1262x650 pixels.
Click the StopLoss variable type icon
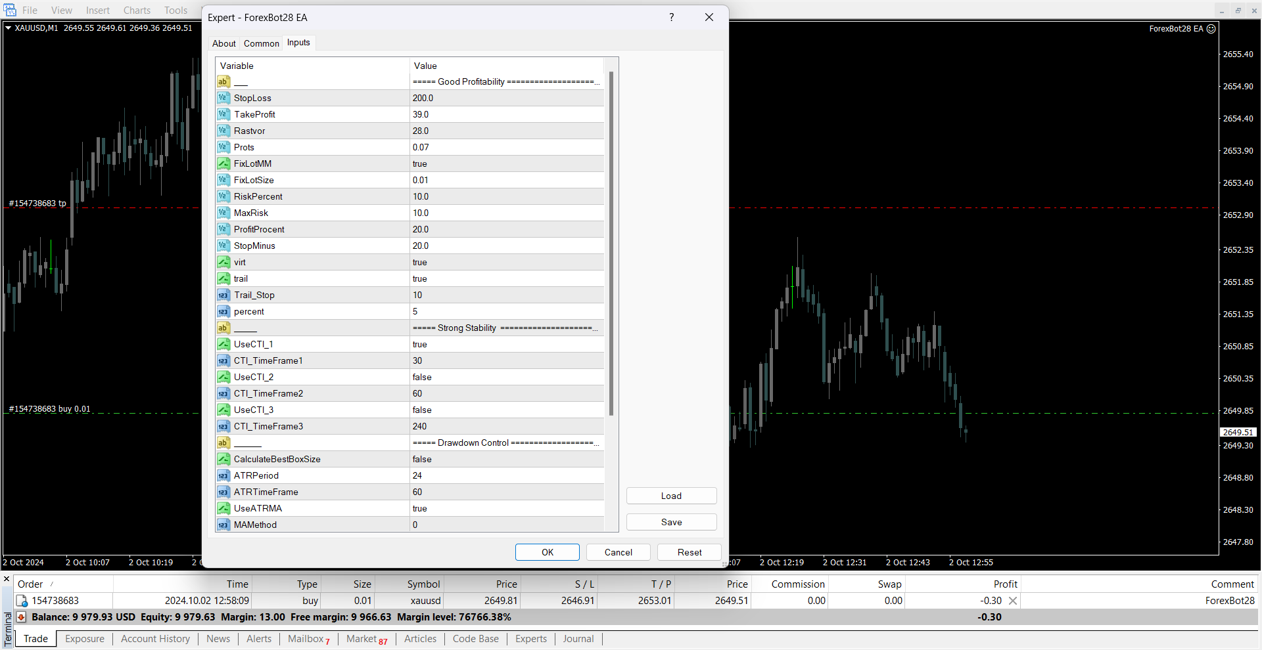223,98
